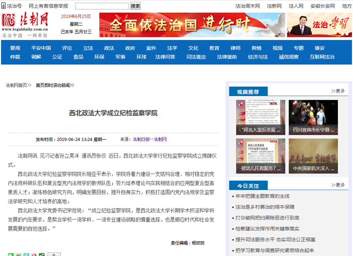Click inside the search text box
353x256 pixels.
coord(101,6)
